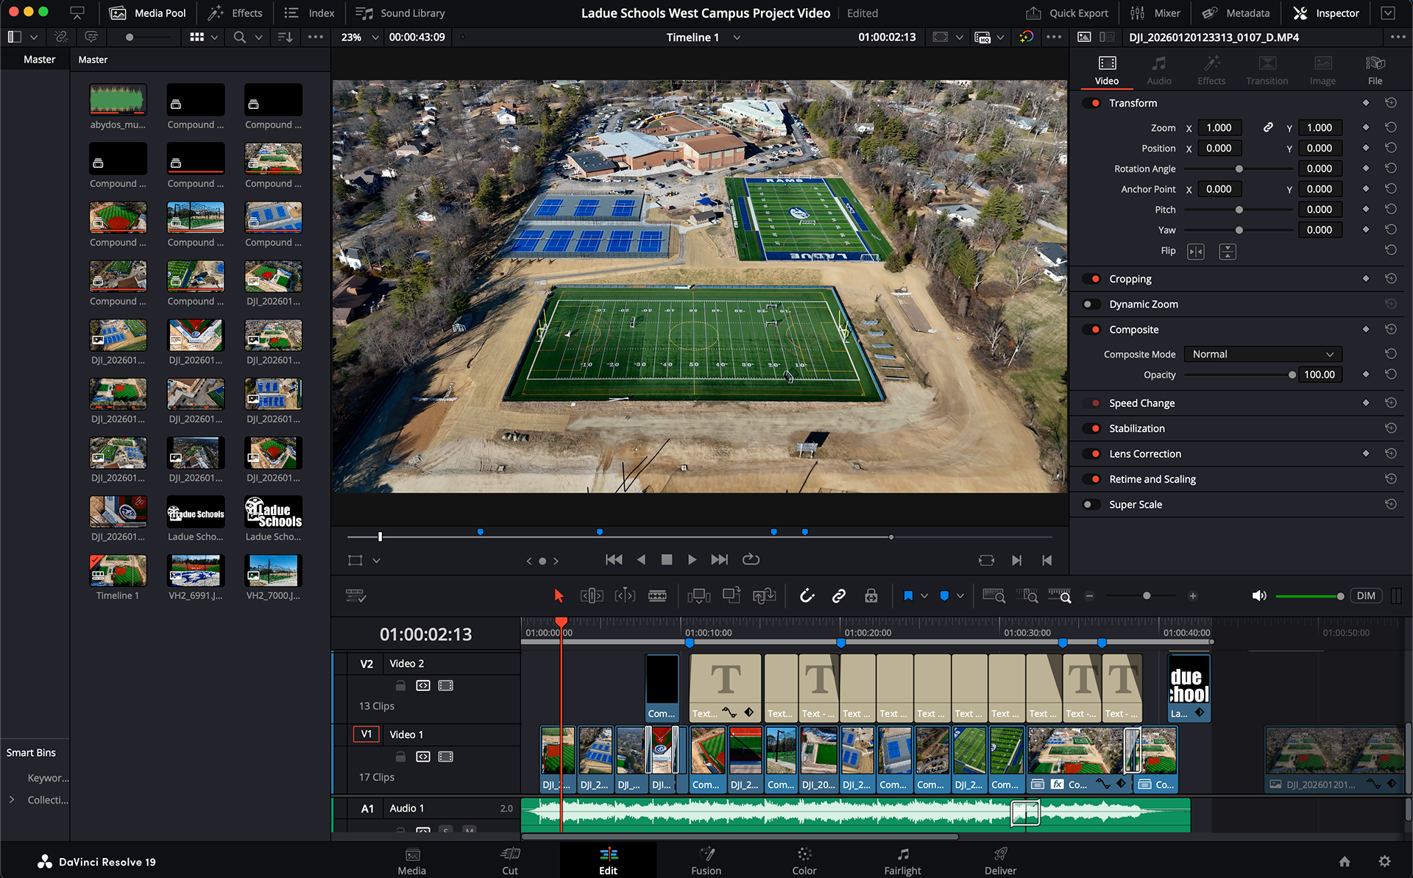Image resolution: width=1413 pixels, height=878 pixels.
Task: Click the Loop playback icon
Action: 751,559
